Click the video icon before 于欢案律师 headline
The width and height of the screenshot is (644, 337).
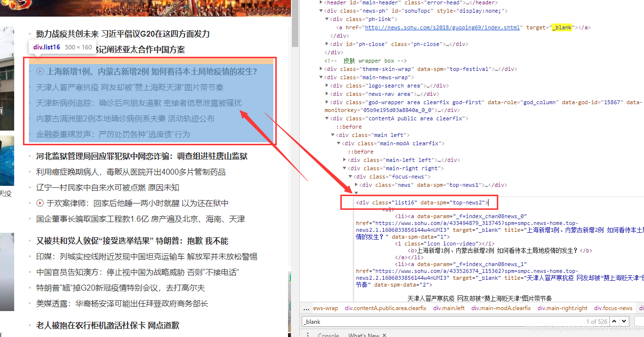tap(41, 203)
